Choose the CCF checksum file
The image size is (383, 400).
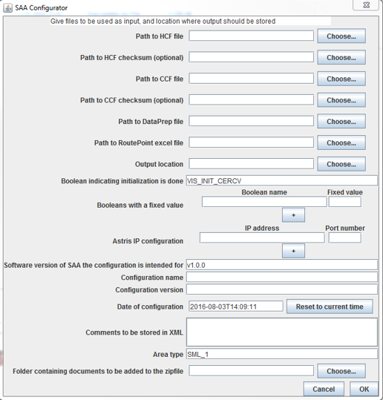(x=341, y=100)
